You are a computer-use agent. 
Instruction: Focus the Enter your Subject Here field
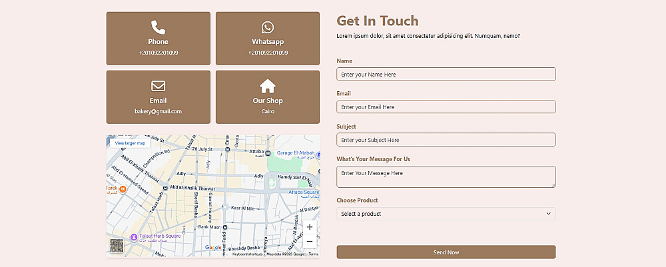[446, 140]
